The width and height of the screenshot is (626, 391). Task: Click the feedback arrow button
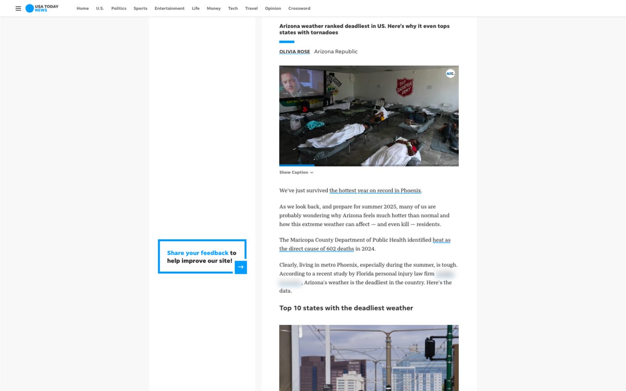(241, 267)
